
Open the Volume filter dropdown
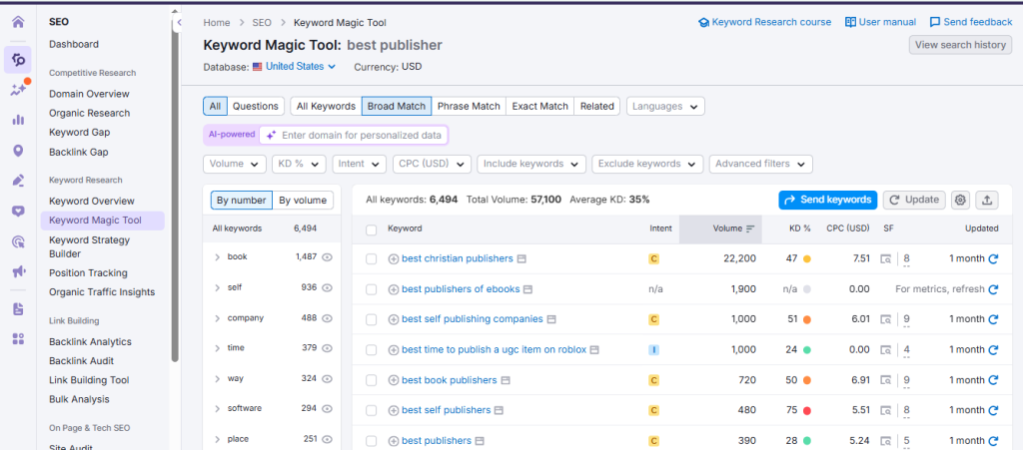tap(235, 164)
